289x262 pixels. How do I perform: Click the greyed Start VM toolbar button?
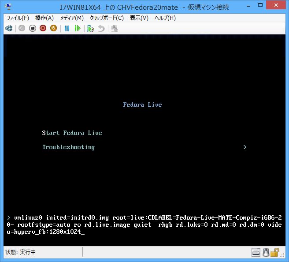[x=22, y=28]
